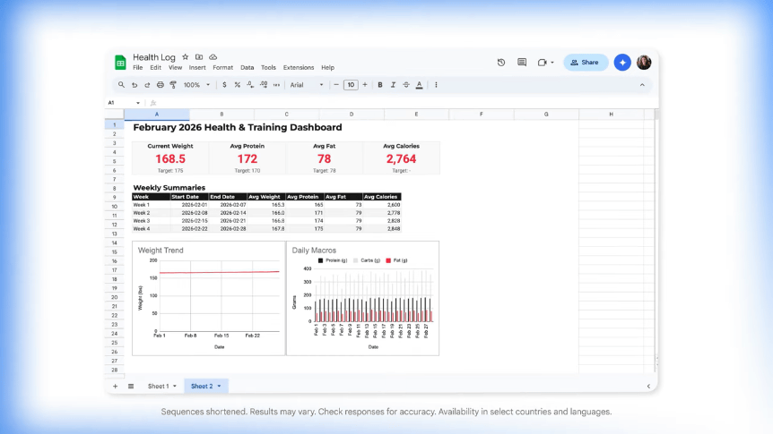Viewport: 773px width, 434px height.
Task: Toggle strikethrough formatting
Action: (406, 85)
